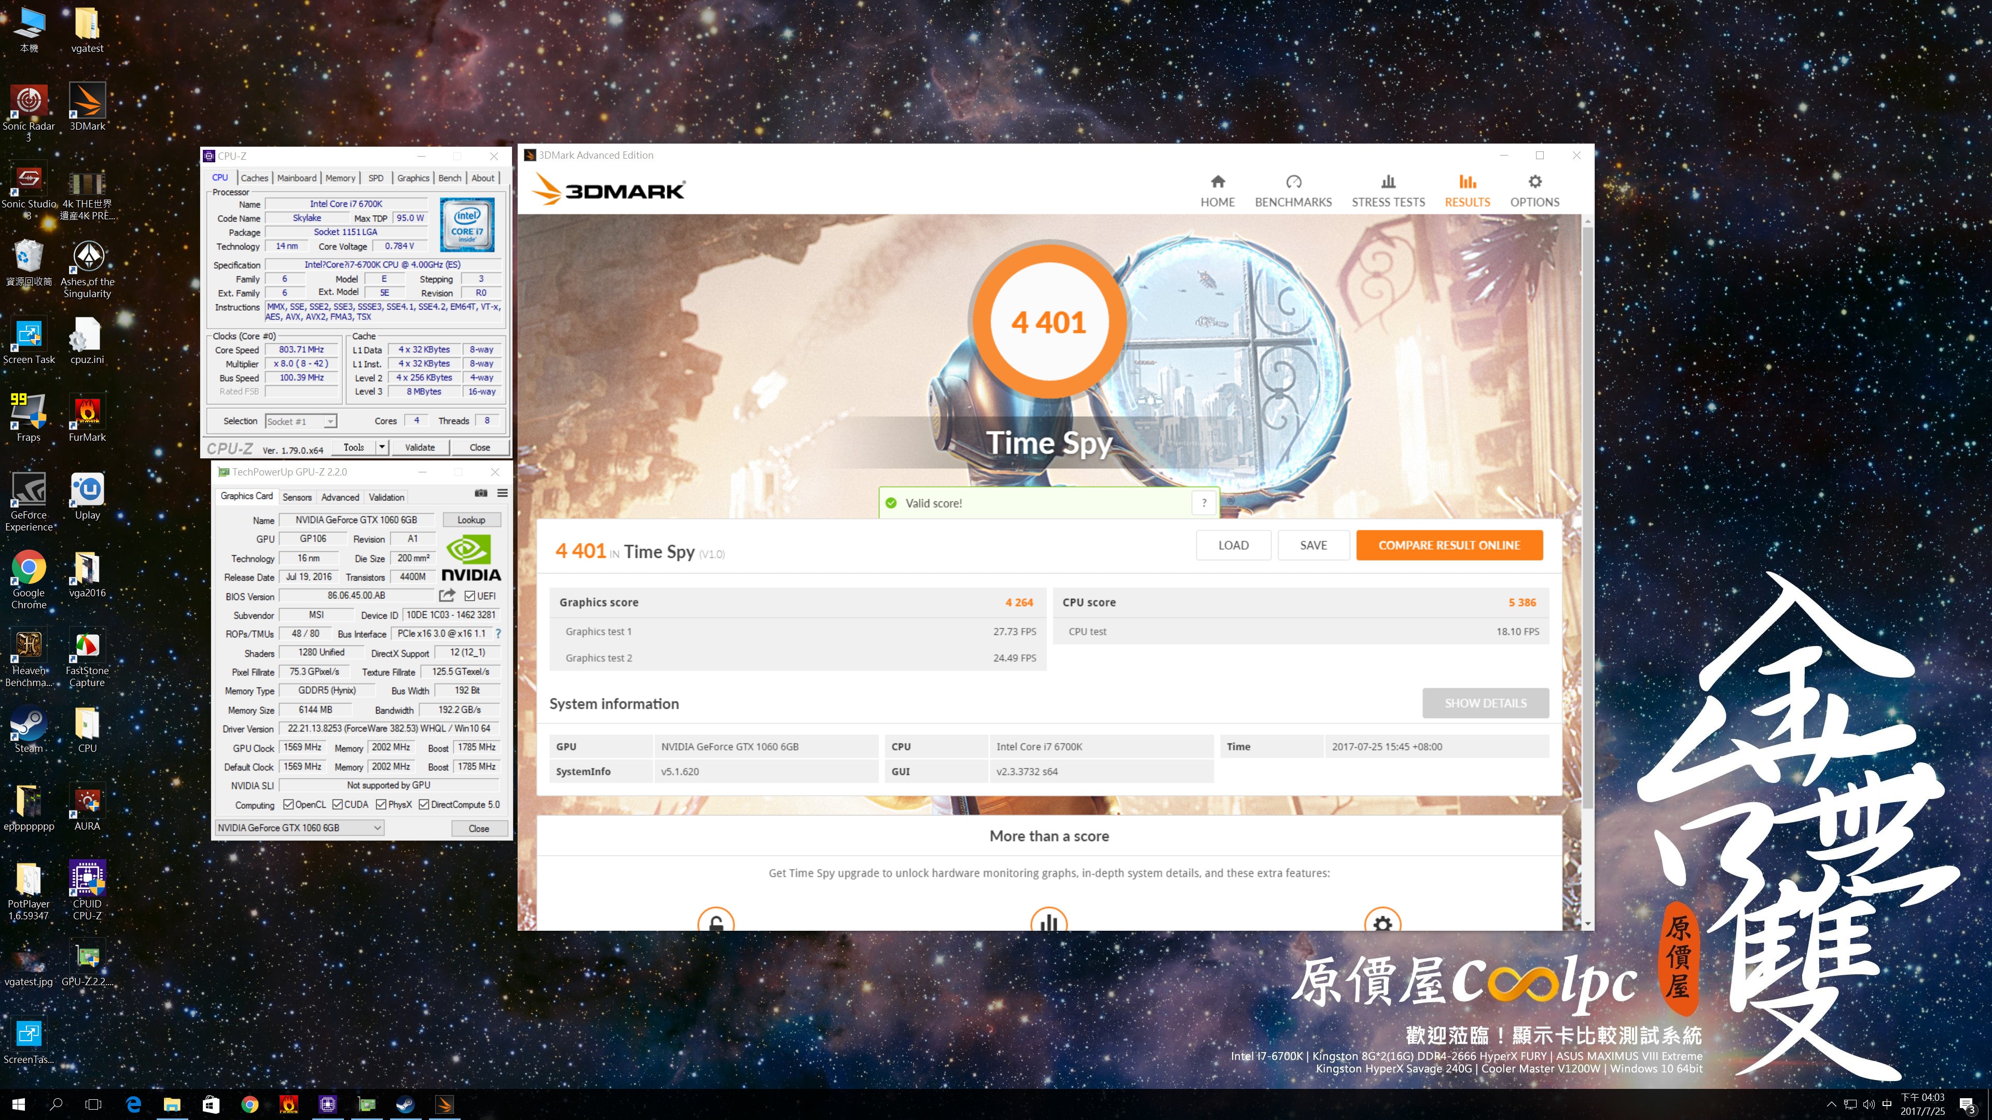Click 3DMark vertical scrollbar thumb
The height and width of the screenshot is (1120, 1992).
pos(1587,518)
